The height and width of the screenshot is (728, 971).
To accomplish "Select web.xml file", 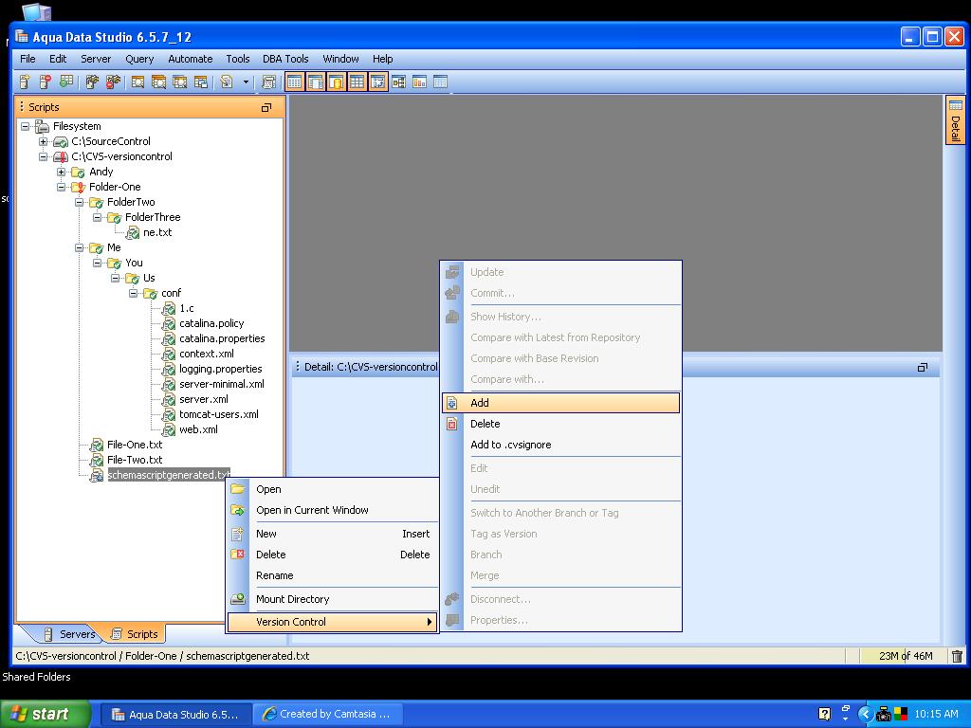I will tap(198, 429).
